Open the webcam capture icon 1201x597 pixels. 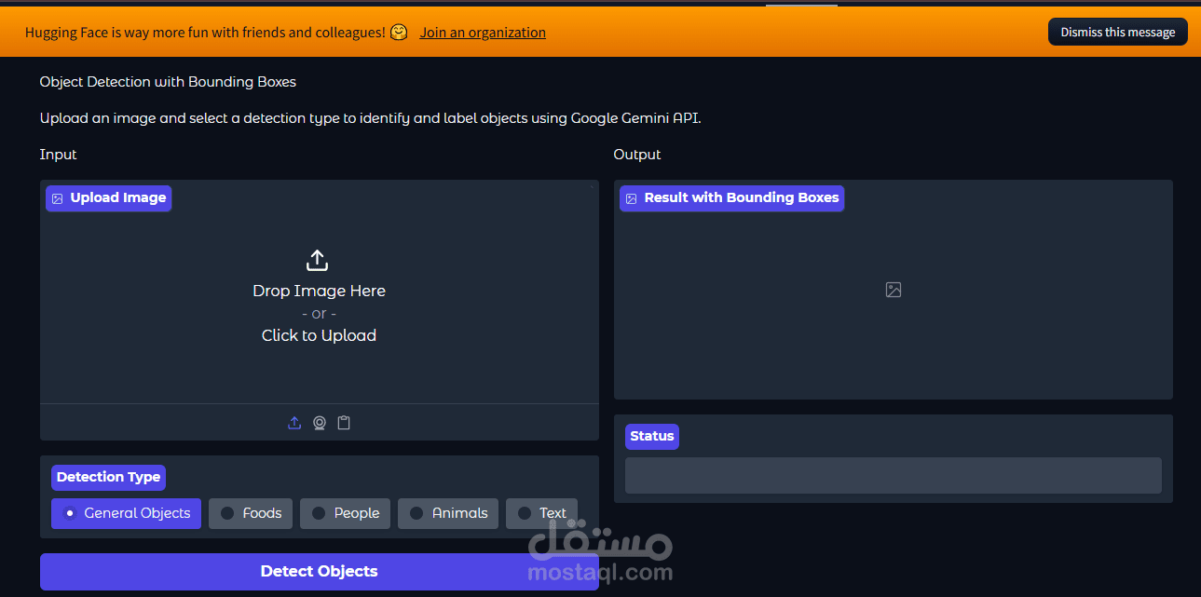pos(319,422)
